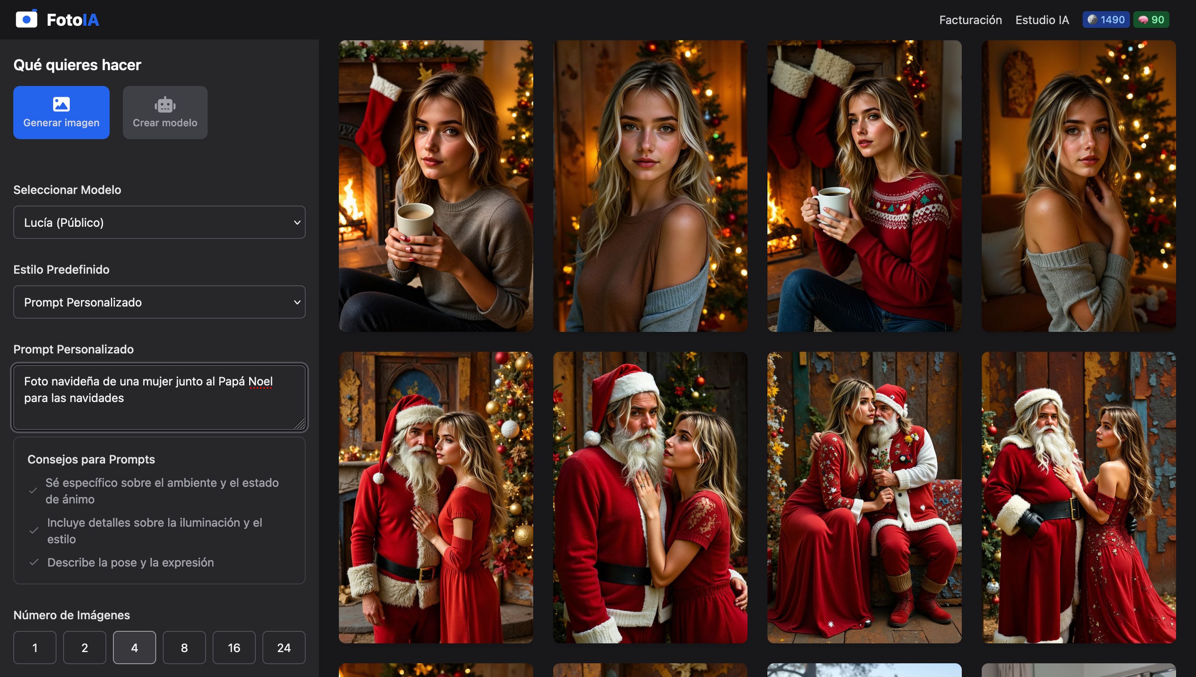The image size is (1196, 677).
Task: Click the 'Estilo Predefinido' label
Action: click(61, 269)
